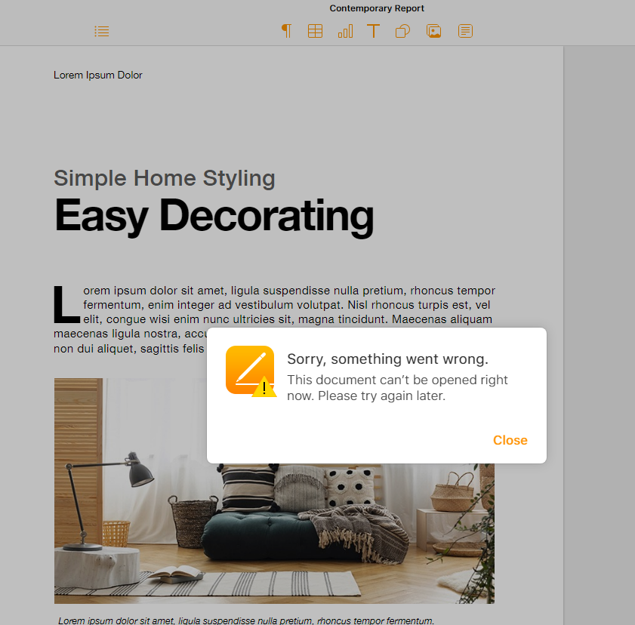Click the 'Lorem Ipsum Dolor' header text
Screen dimensions: 635x625
click(x=98, y=75)
